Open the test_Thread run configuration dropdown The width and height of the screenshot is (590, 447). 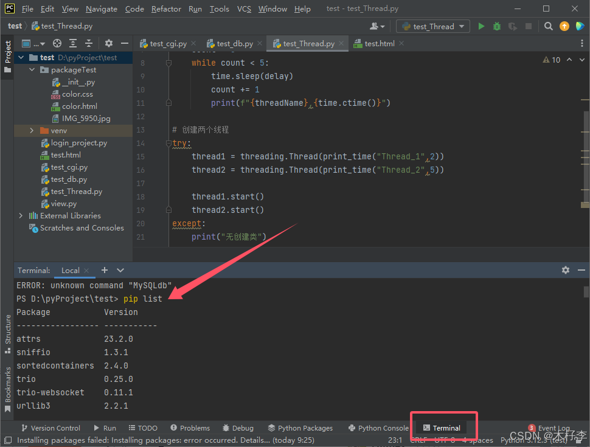coord(432,26)
